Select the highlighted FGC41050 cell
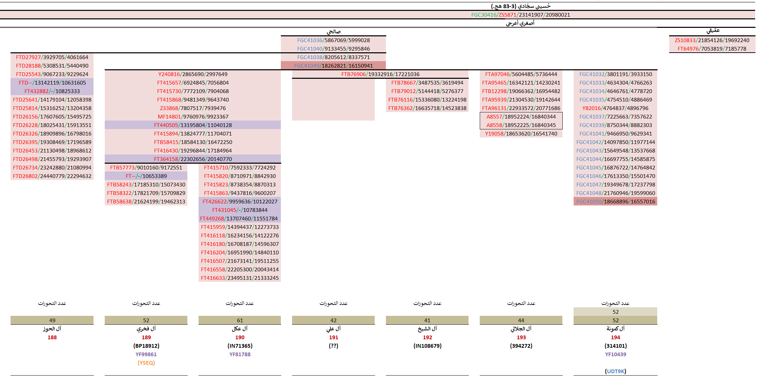 click(x=615, y=201)
